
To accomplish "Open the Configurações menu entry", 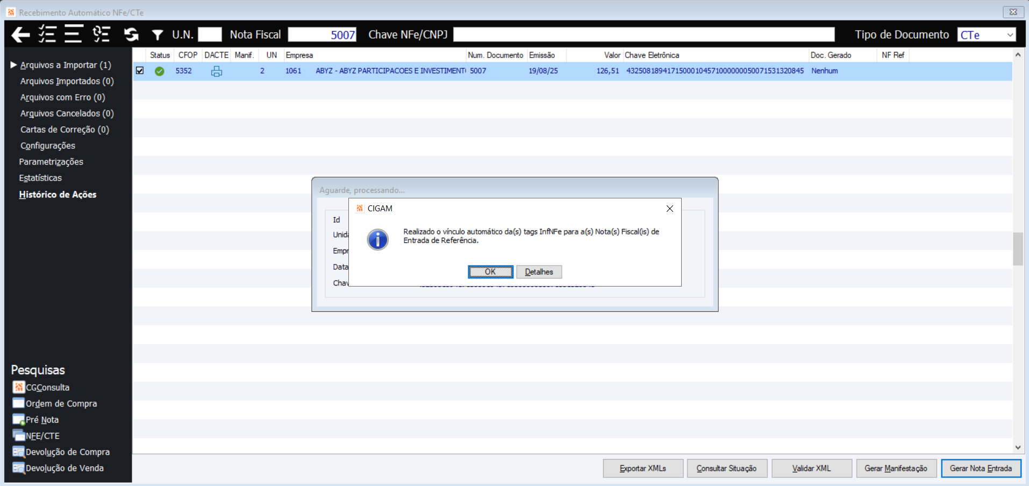I will [x=48, y=146].
